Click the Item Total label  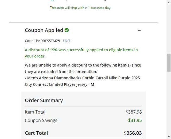35,112
